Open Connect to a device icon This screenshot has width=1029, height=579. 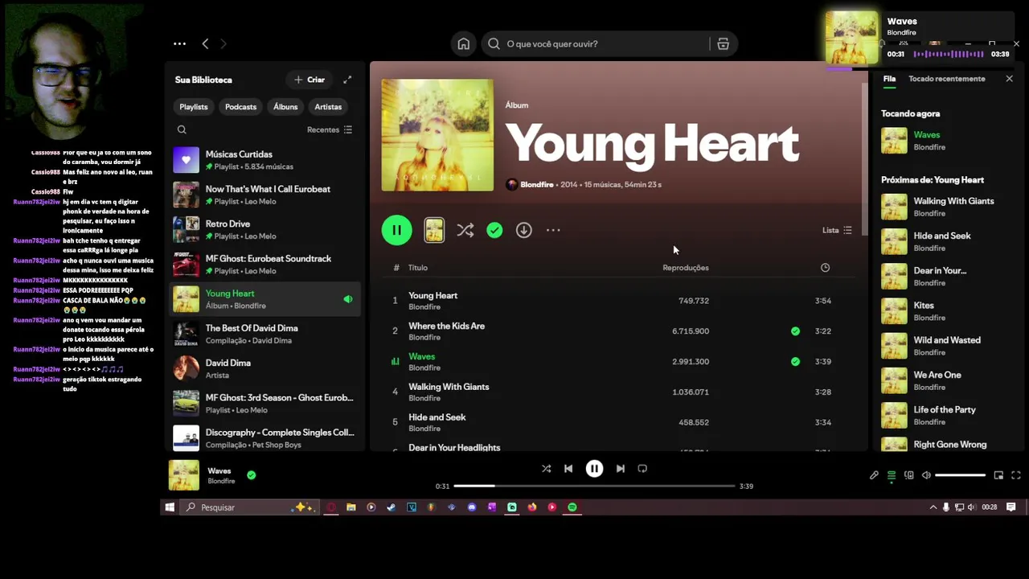909,475
